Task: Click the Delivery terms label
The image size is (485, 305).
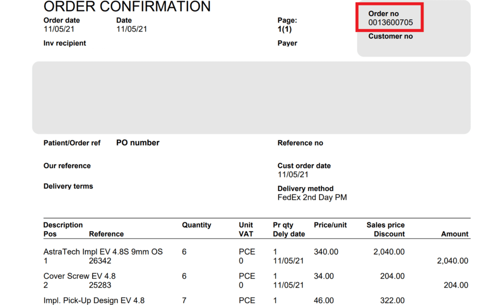Action: tap(68, 186)
